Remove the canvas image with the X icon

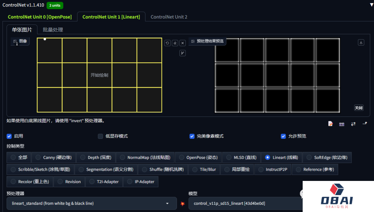pyautogui.click(x=182, y=43)
